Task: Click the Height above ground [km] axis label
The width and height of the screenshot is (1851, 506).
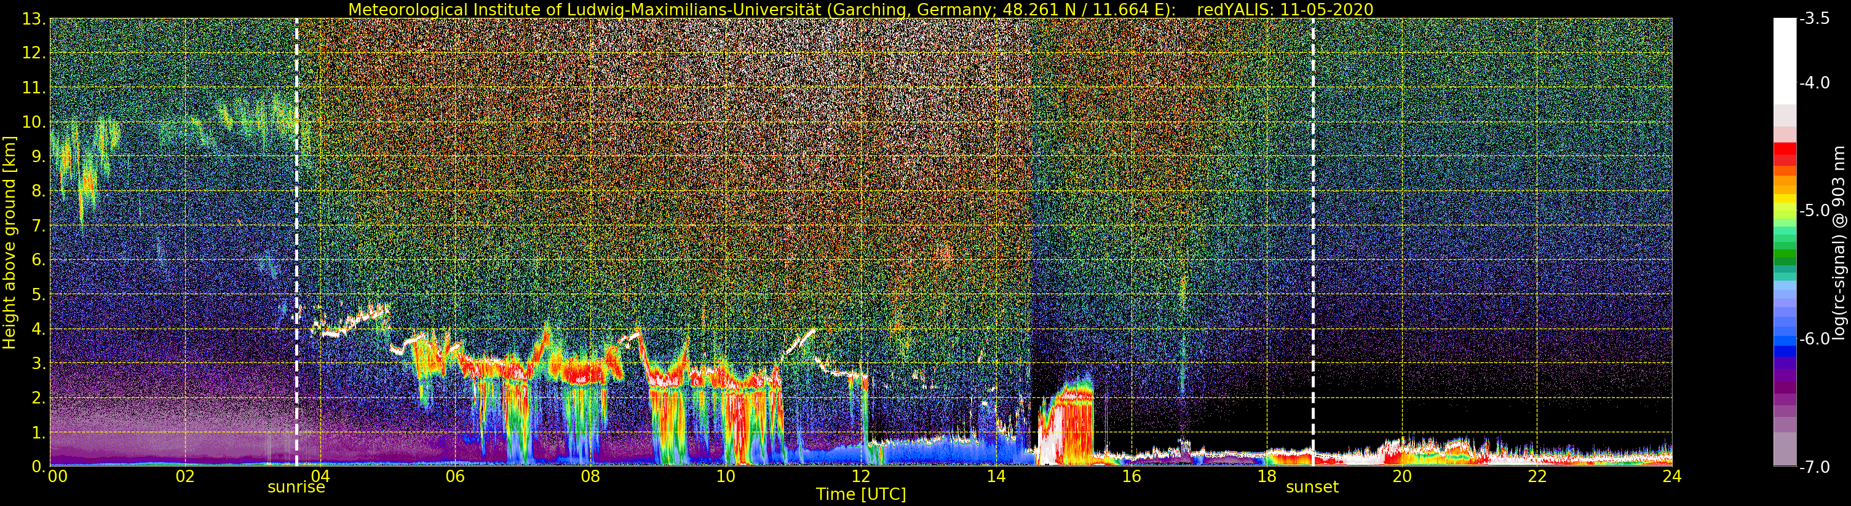Action: 9,243
